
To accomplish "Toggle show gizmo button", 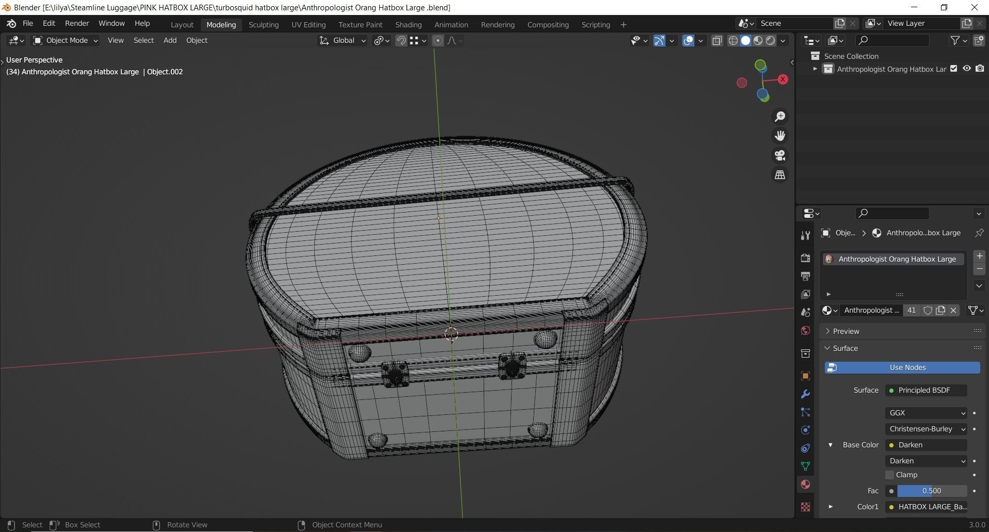I will coord(660,40).
